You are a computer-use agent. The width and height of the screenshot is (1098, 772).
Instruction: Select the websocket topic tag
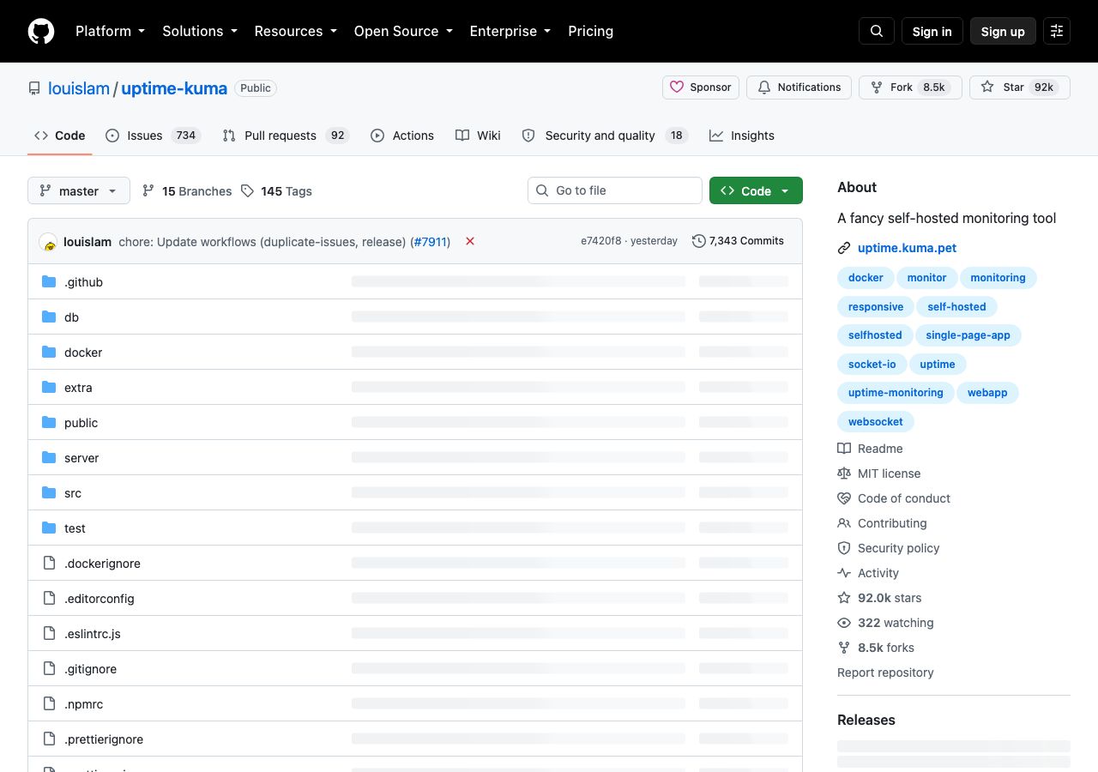click(876, 422)
